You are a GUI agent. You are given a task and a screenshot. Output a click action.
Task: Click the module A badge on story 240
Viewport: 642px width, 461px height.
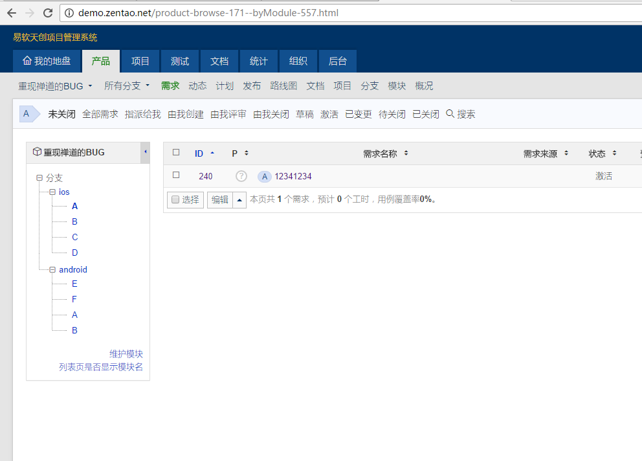click(264, 177)
